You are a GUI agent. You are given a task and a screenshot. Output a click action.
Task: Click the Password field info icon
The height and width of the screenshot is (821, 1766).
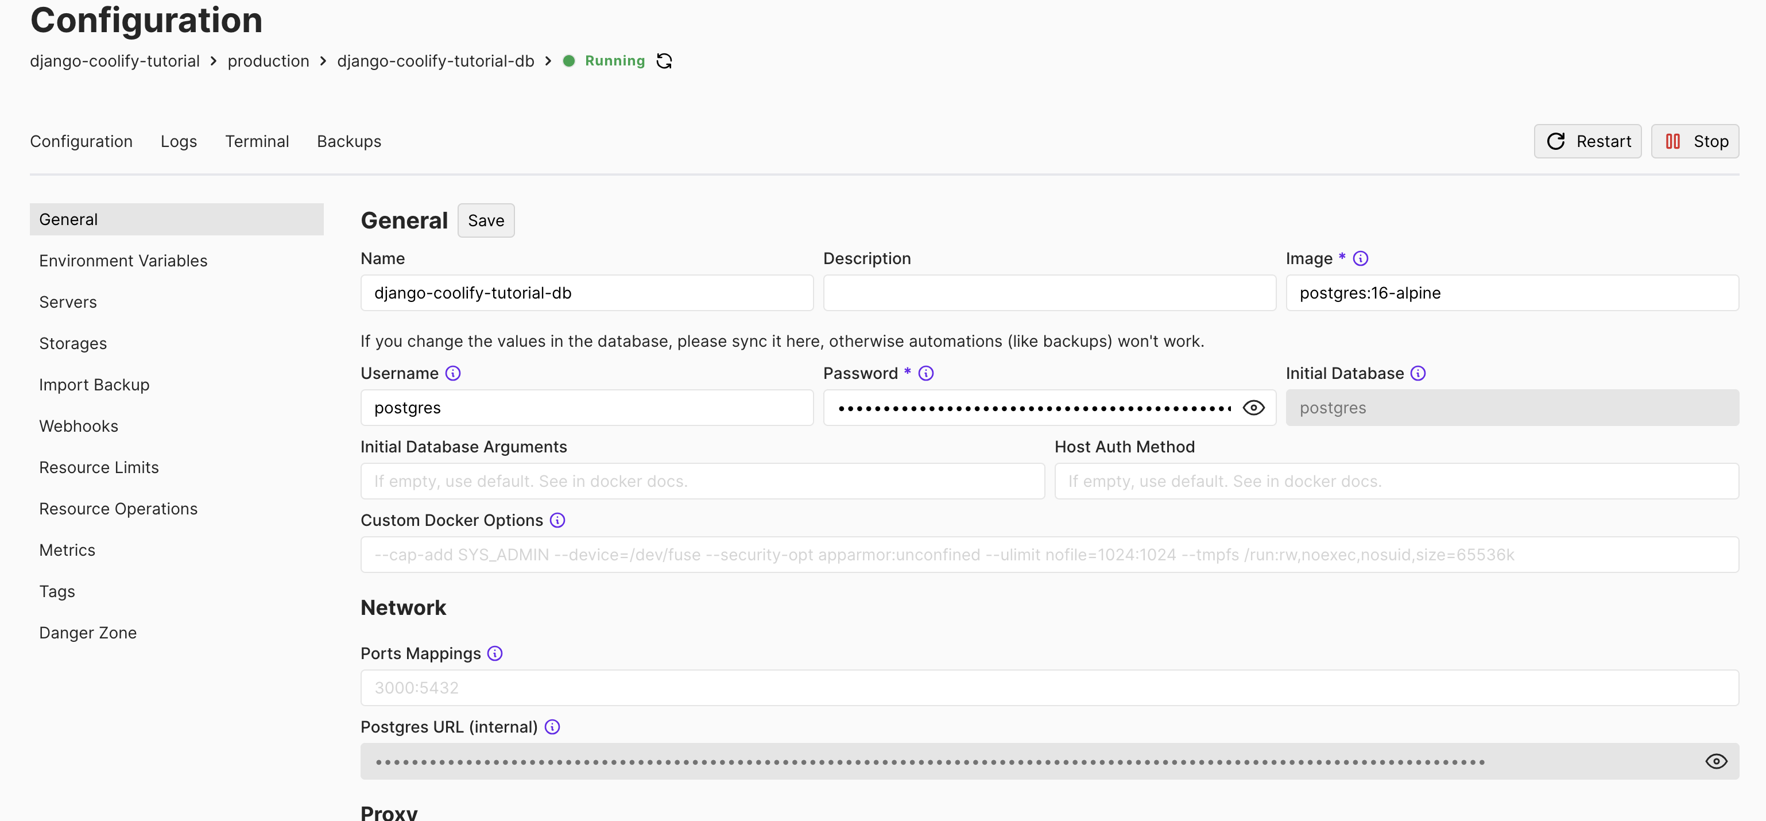[x=925, y=371]
